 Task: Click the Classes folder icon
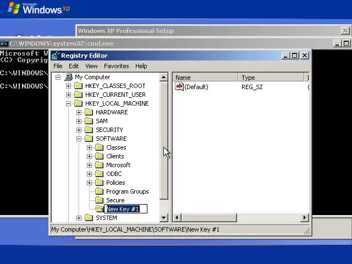[99, 147]
